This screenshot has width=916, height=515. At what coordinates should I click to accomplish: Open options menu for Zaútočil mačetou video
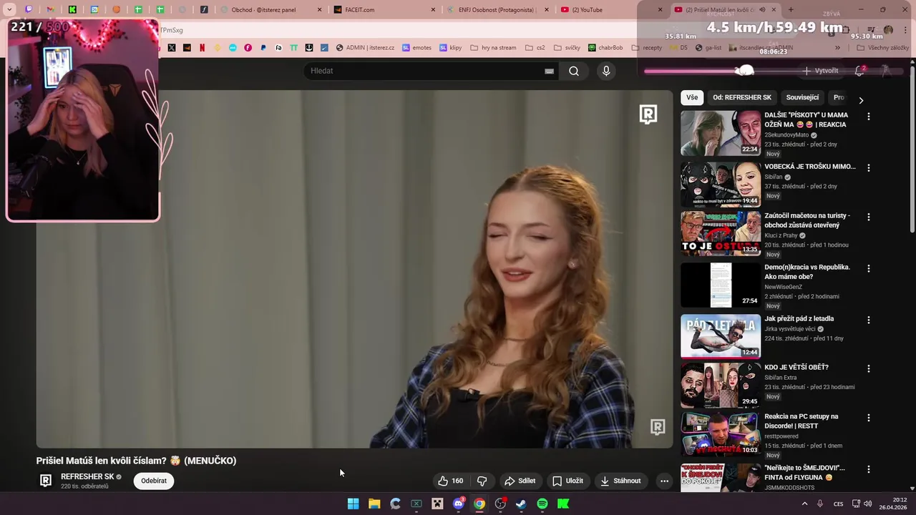[x=869, y=217]
